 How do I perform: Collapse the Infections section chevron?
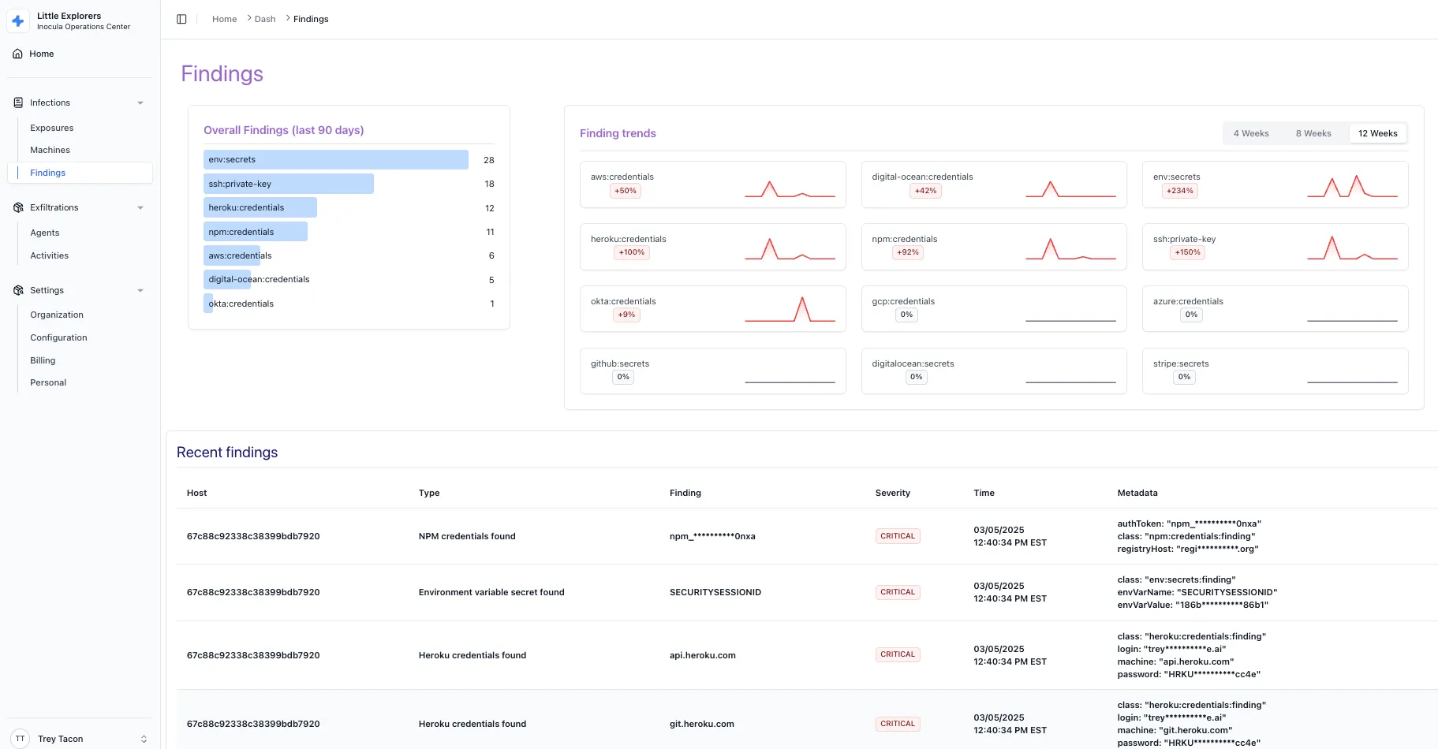pos(140,102)
